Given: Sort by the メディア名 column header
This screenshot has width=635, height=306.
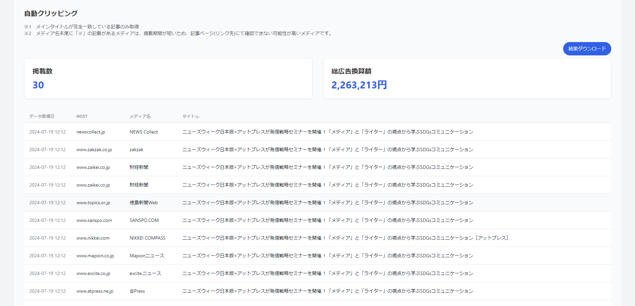Looking at the screenshot, I should pos(140,116).
